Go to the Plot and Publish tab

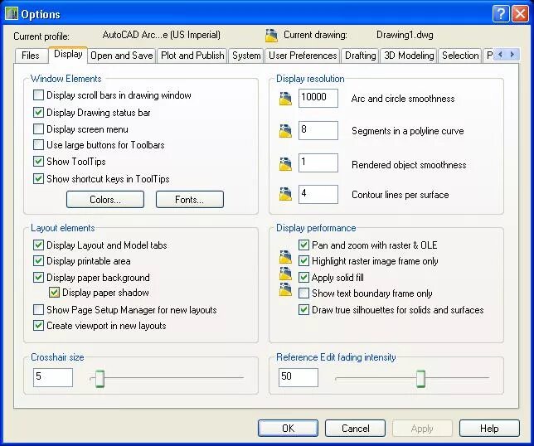(192, 56)
